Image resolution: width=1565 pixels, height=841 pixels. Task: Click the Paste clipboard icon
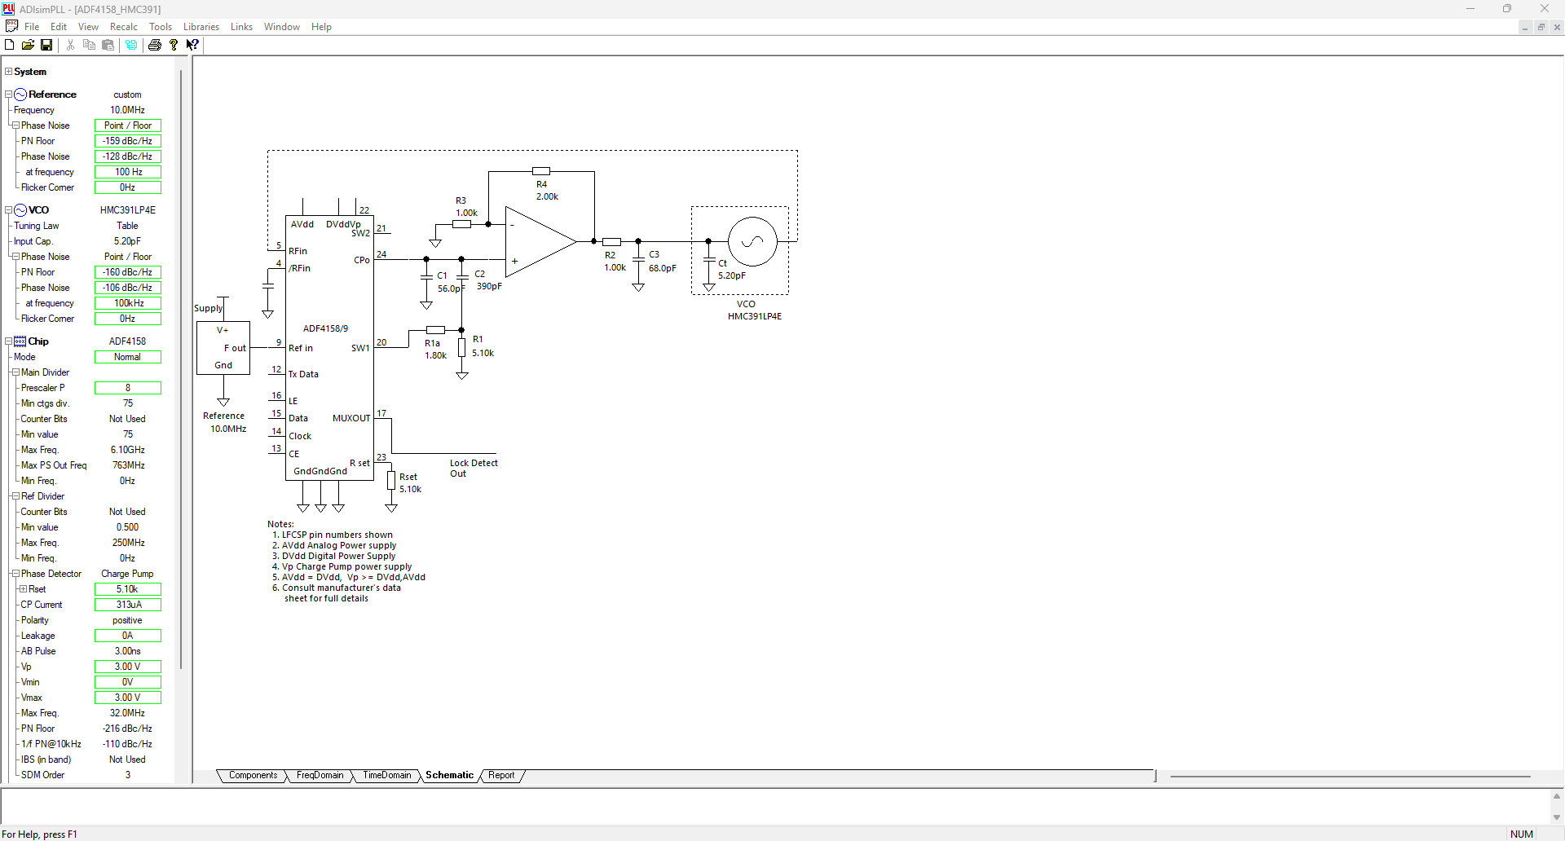point(108,45)
